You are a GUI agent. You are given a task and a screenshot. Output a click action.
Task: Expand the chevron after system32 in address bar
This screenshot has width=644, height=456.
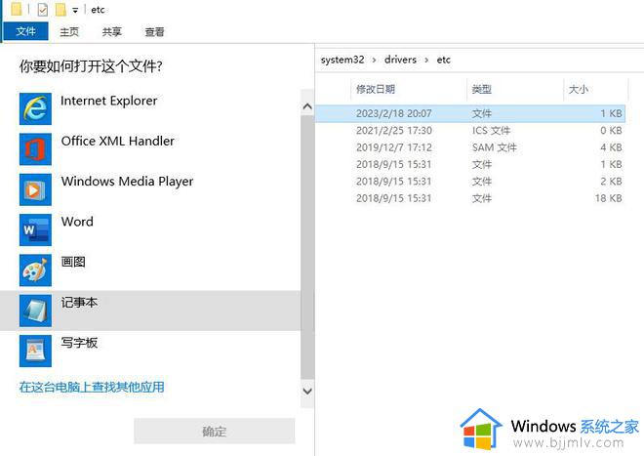click(x=374, y=60)
